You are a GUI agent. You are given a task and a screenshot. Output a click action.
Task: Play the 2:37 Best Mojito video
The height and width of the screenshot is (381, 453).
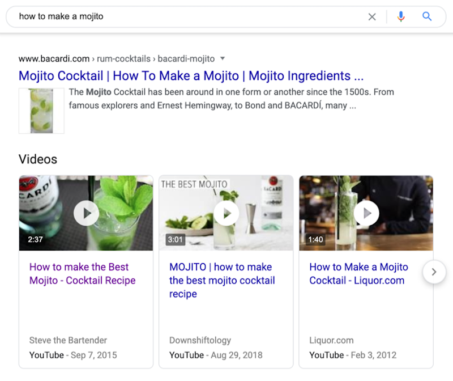pyautogui.click(x=86, y=213)
